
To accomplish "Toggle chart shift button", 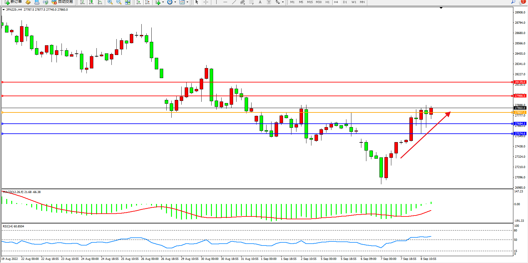I will tap(148, 2).
